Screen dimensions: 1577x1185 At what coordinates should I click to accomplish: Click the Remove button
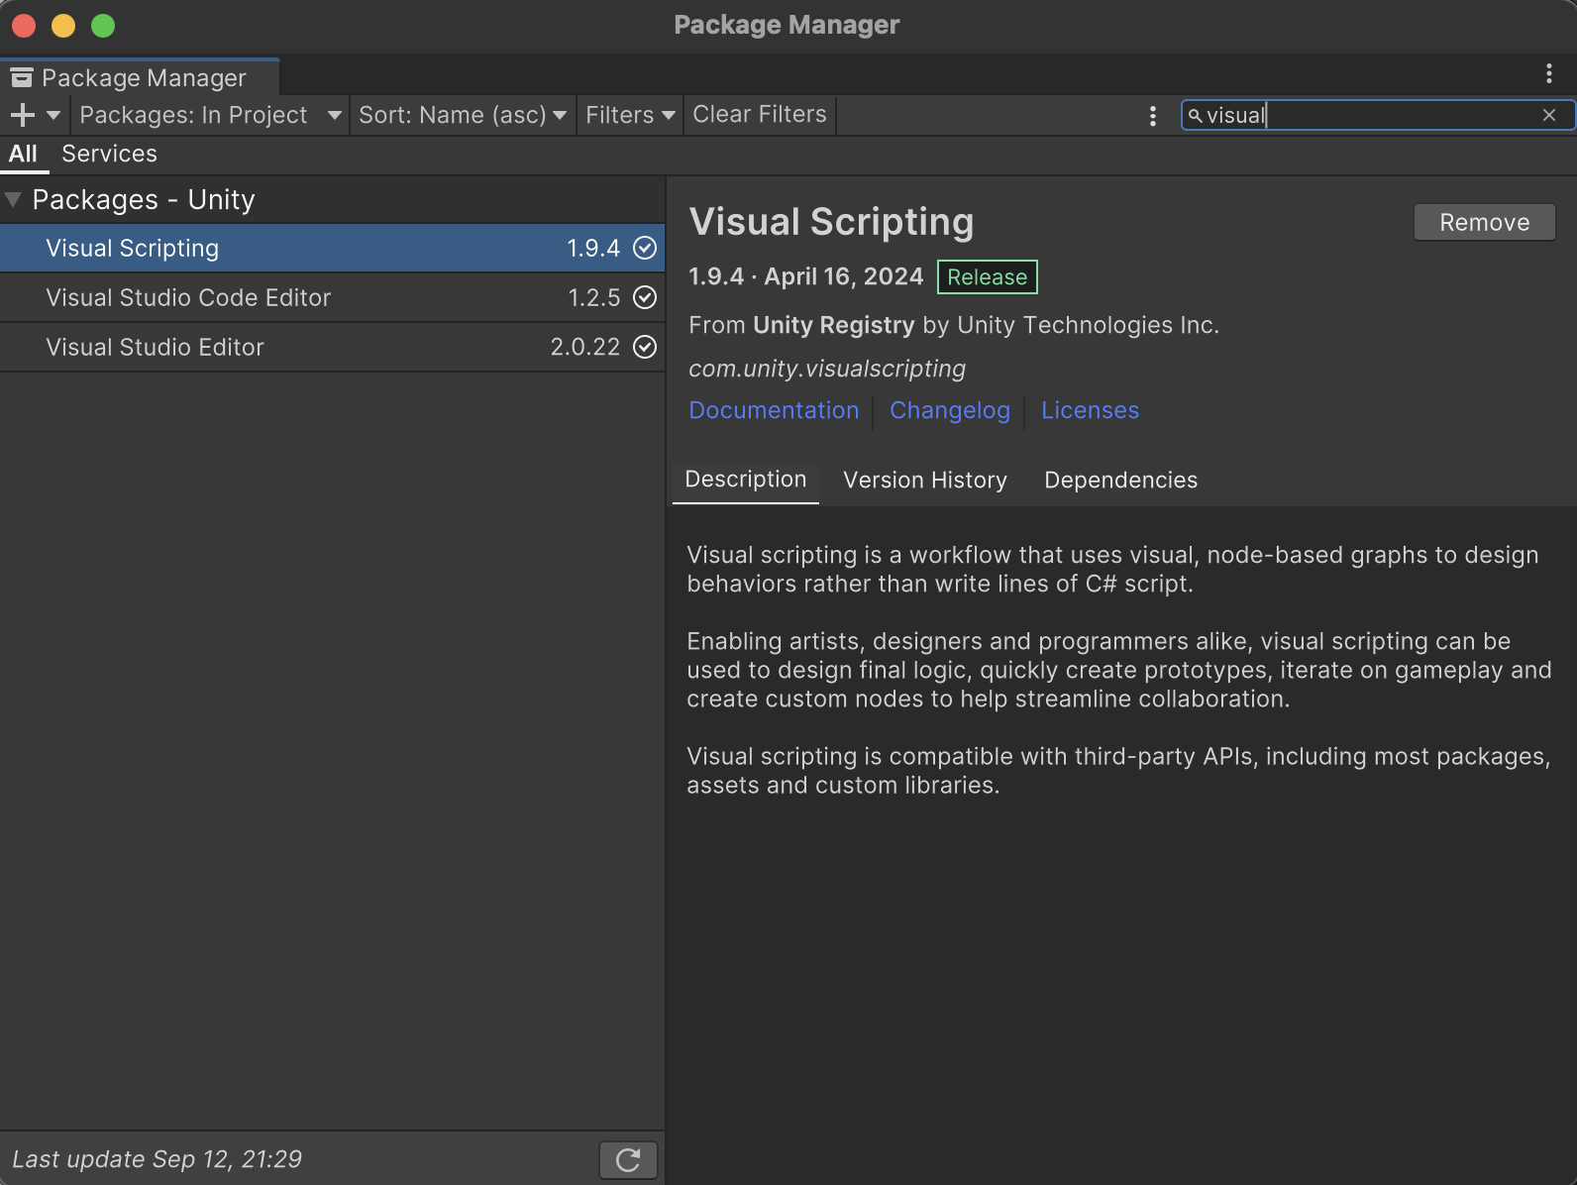click(x=1484, y=222)
